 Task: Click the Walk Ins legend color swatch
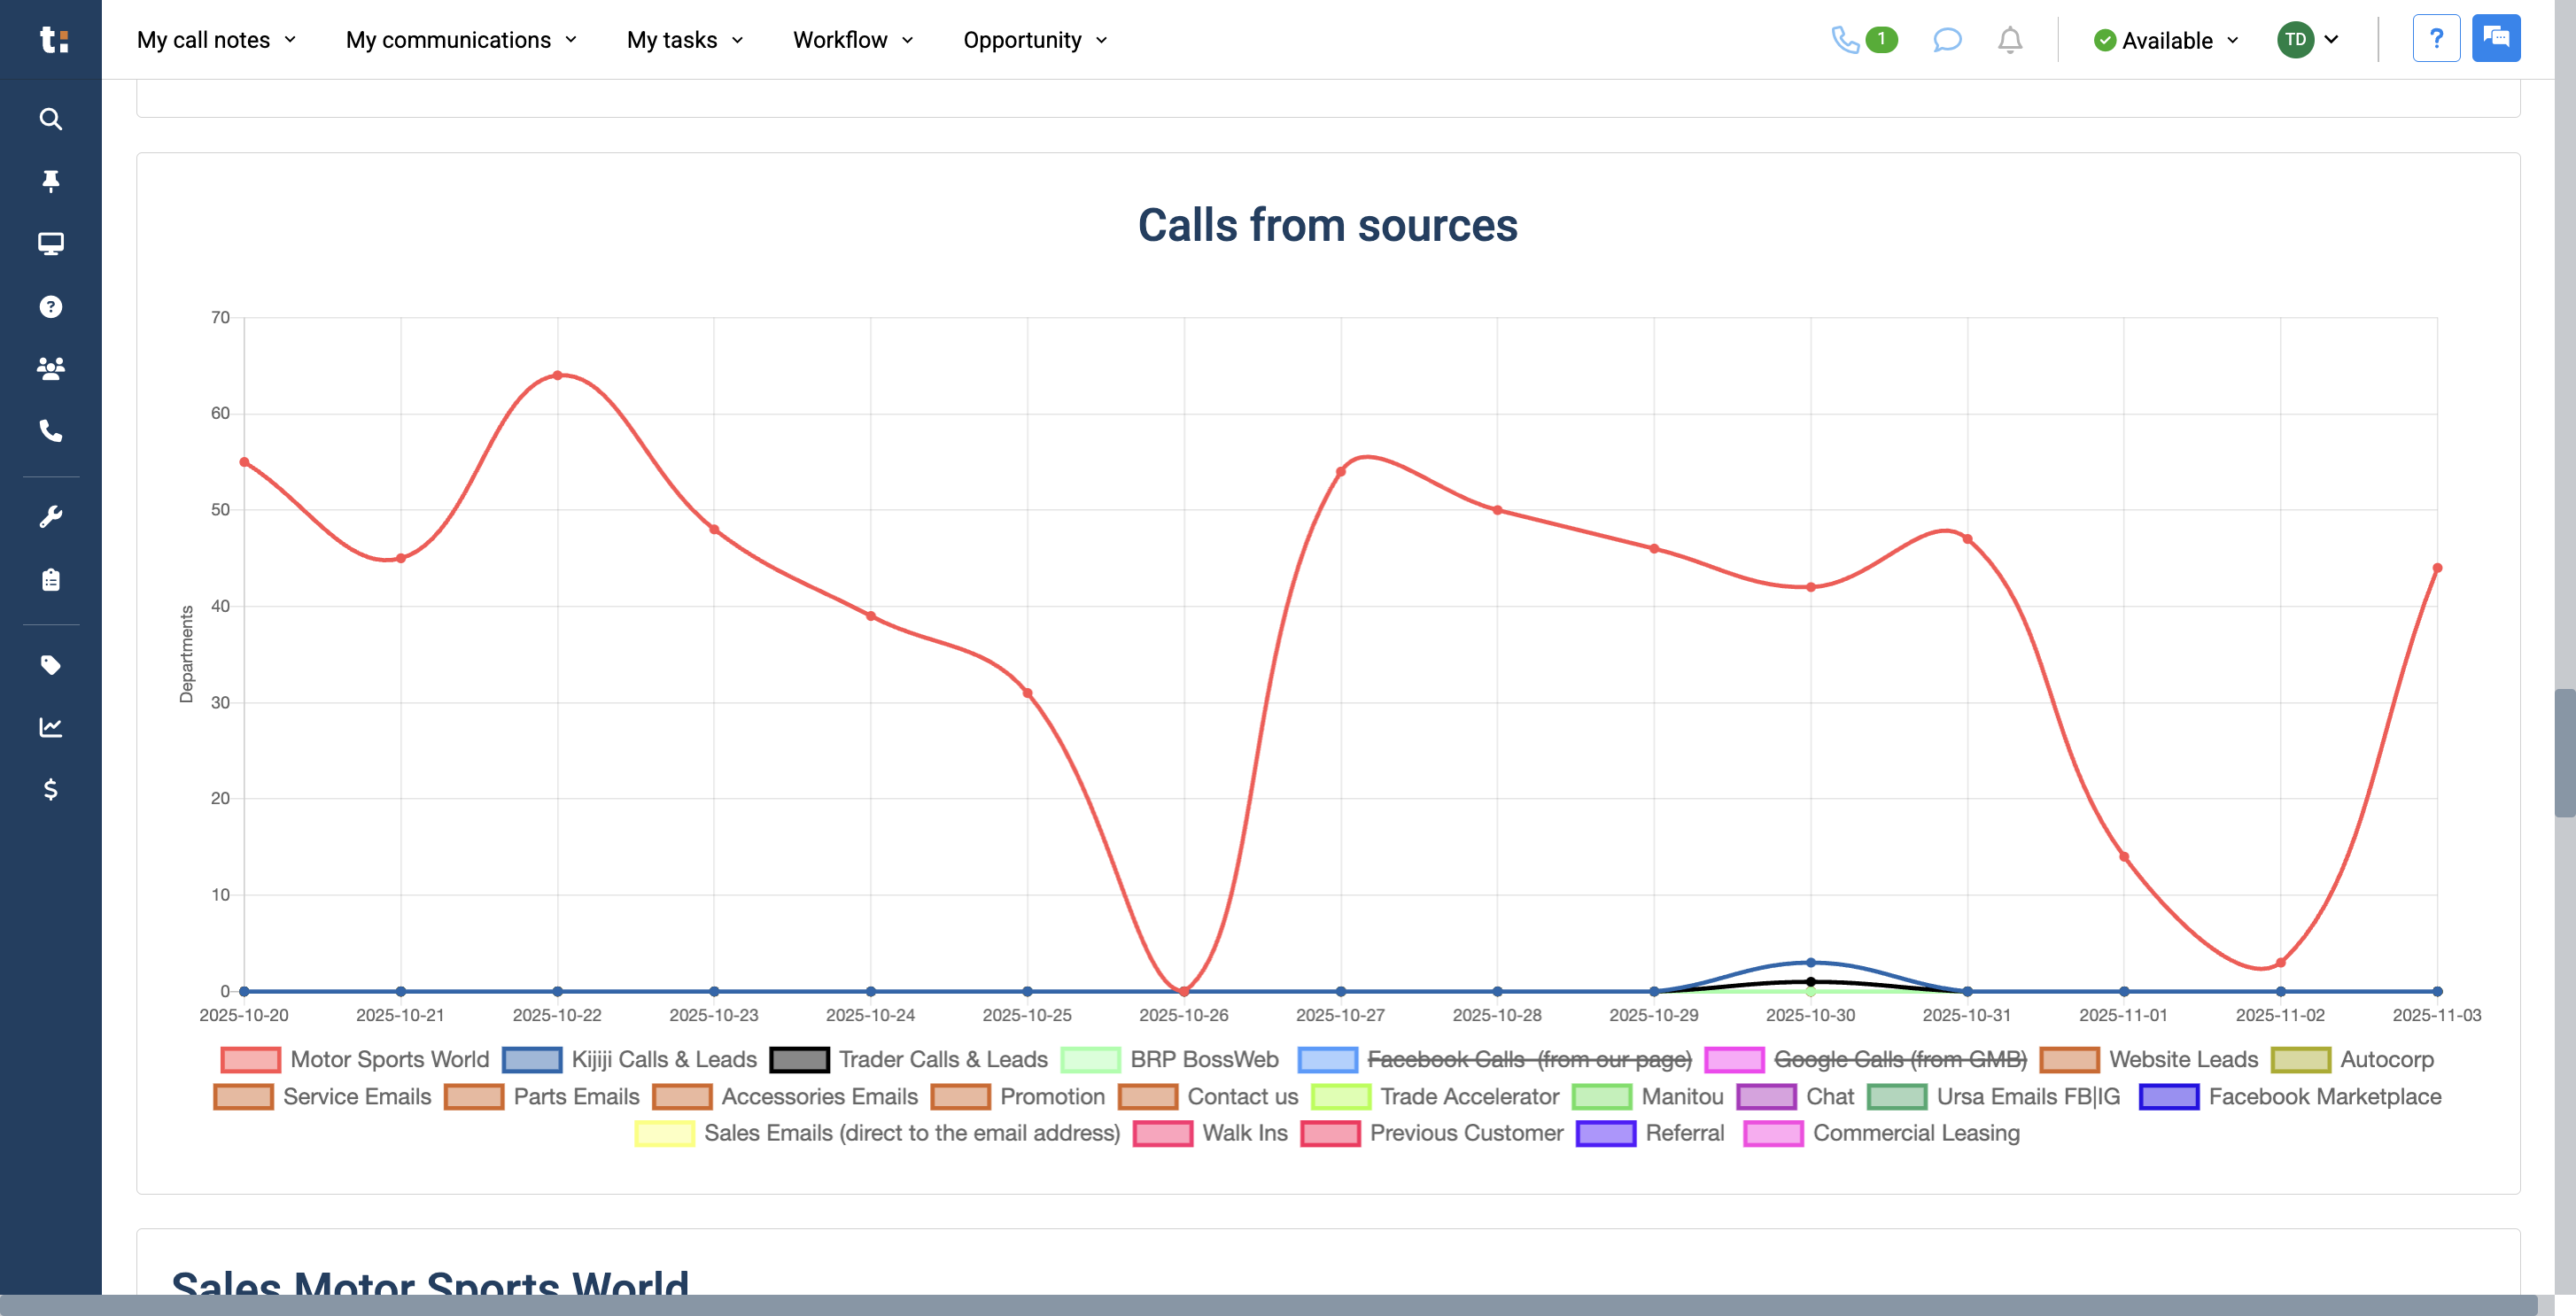coord(1162,1133)
